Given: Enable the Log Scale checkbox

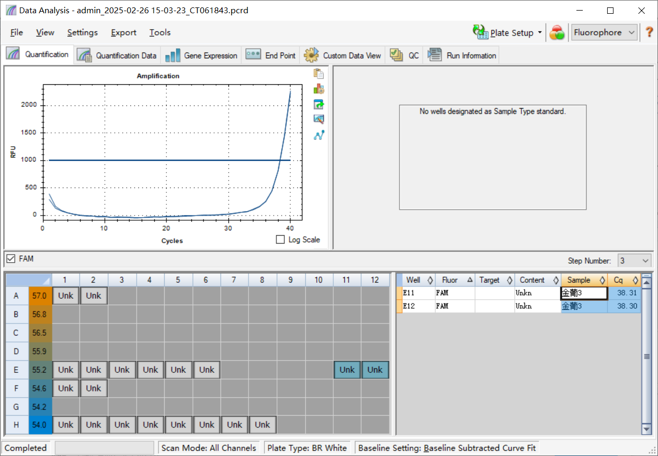Looking at the screenshot, I should tap(280, 239).
